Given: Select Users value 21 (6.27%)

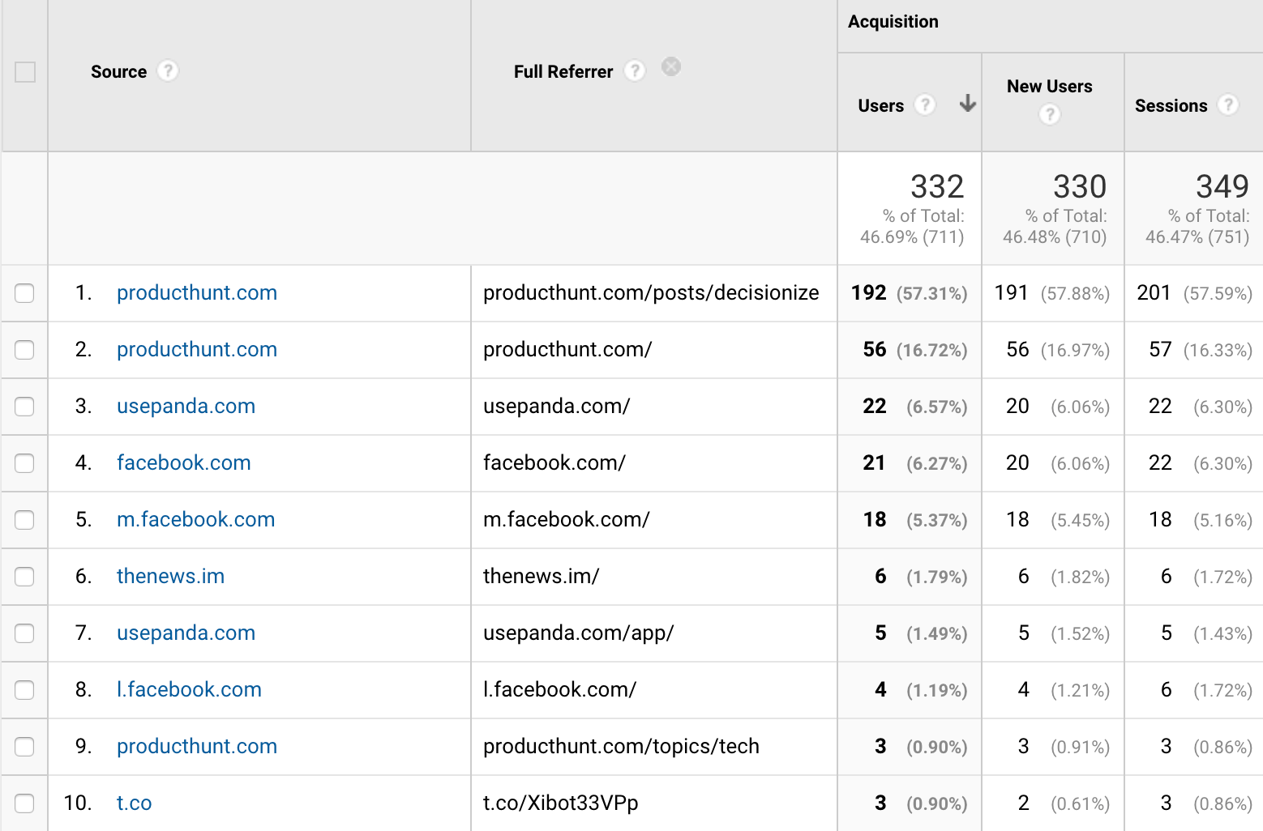Looking at the screenshot, I should [x=915, y=463].
